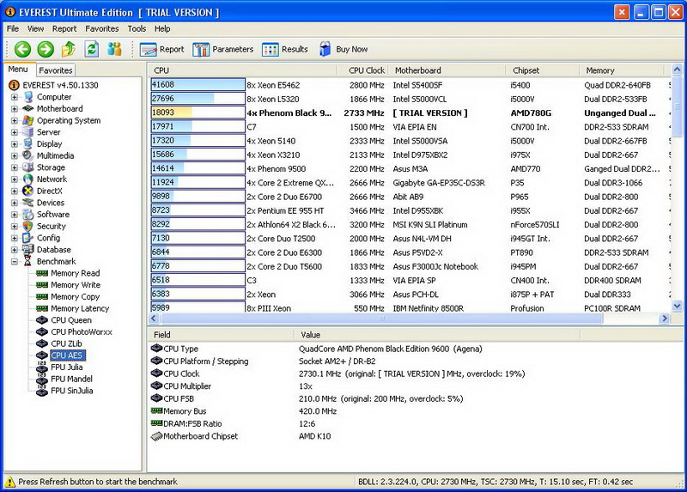Click Buy Now in the toolbar

point(343,50)
